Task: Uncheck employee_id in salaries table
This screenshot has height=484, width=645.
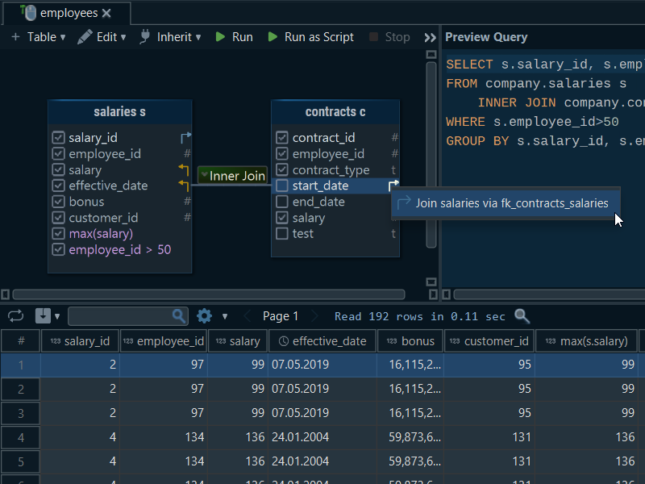Action: coord(58,153)
